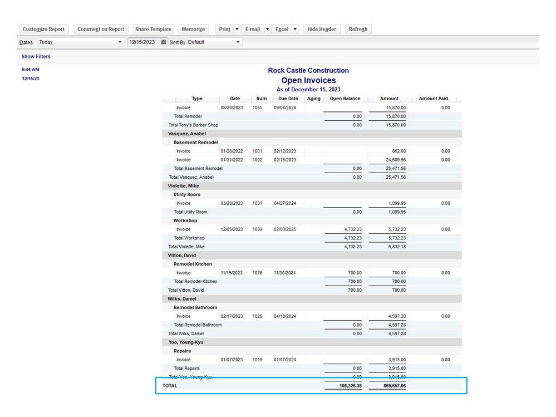556x417 pixels.
Task: Click the Rock Castle Construction company name
Action: (308, 71)
